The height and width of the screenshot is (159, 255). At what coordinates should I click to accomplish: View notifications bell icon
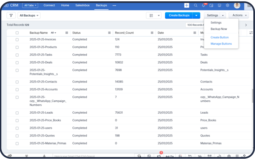204,5
